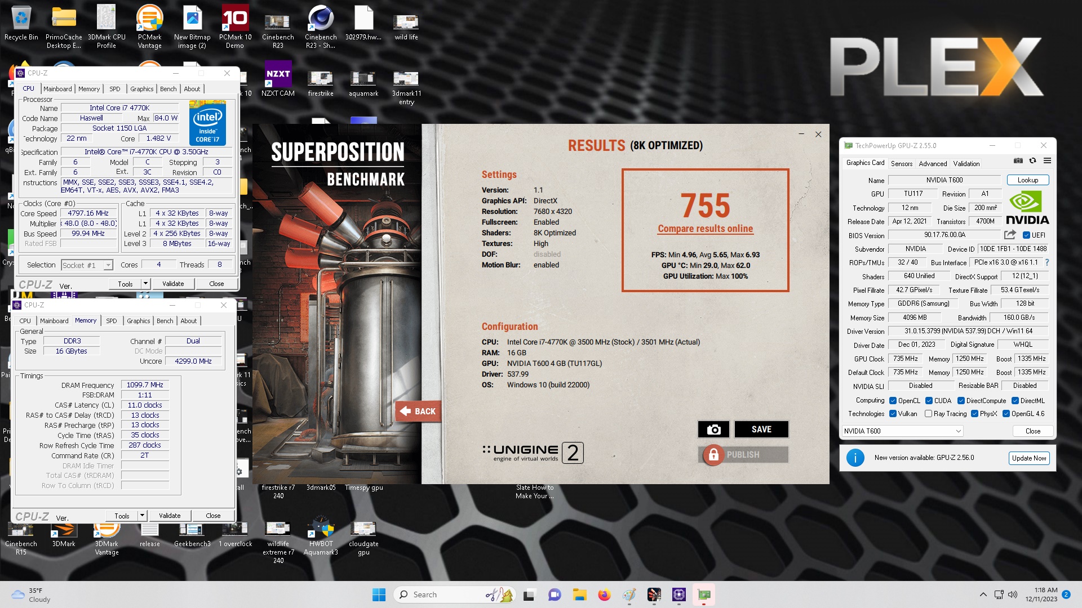Click Close button in GPU-Z window
This screenshot has height=608, width=1082.
pyautogui.click(x=1033, y=431)
